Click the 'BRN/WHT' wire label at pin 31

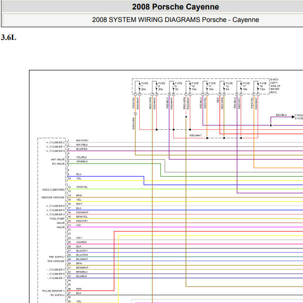tap(82, 268)
